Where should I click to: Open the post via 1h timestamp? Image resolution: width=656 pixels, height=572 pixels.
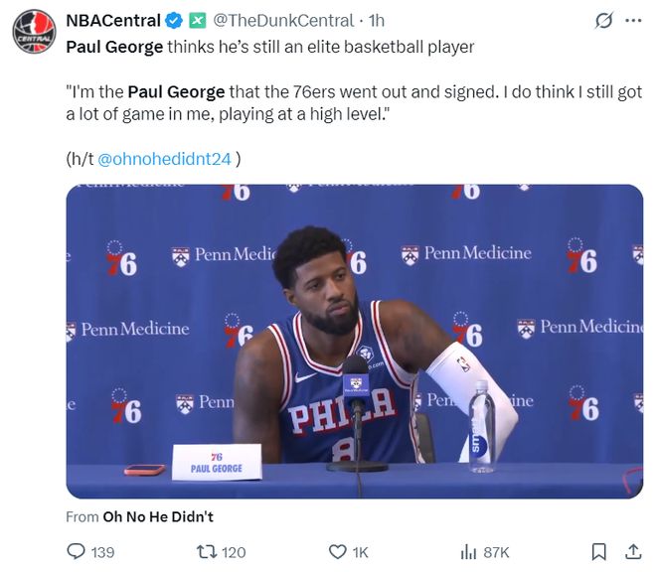[x=378, y=20]
